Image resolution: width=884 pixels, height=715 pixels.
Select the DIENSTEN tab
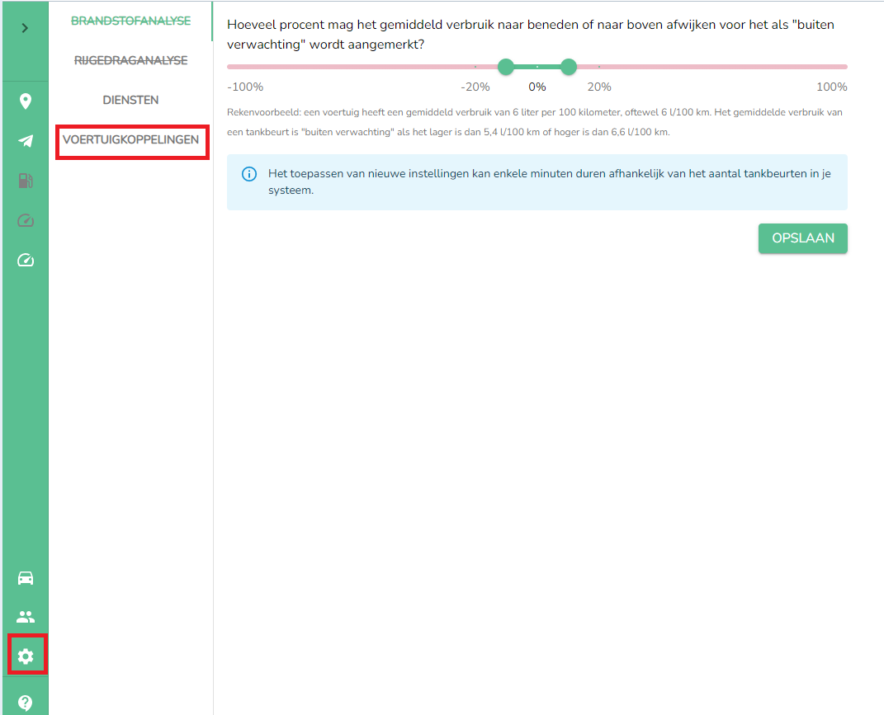pos(130,100)
